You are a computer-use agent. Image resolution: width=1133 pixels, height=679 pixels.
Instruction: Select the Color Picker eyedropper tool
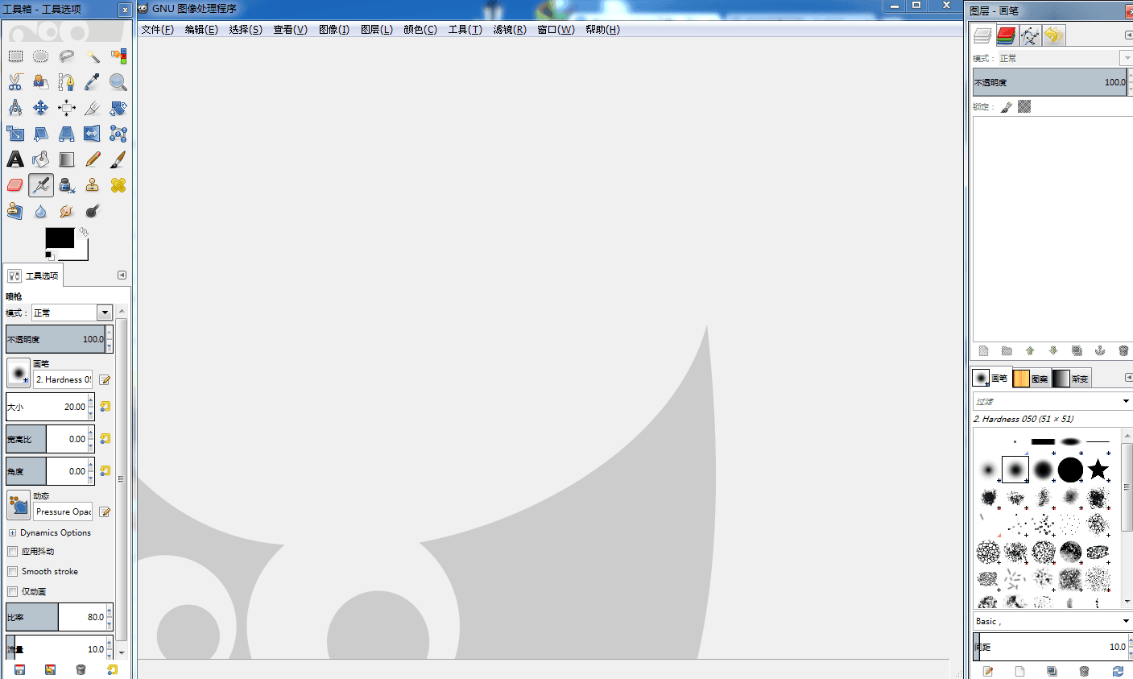coord(93,82)
